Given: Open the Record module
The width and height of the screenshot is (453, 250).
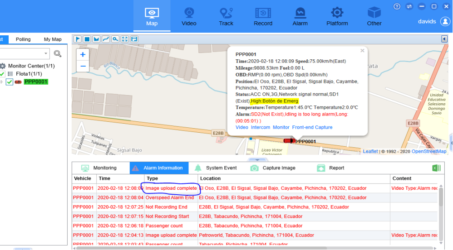Looking at the screenshot, I should pyautogui.click(x=263, y=16).
